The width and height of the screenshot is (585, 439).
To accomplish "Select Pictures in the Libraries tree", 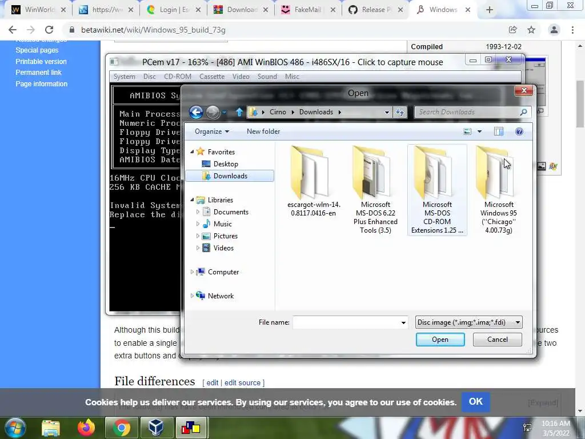I will [225, 236].
